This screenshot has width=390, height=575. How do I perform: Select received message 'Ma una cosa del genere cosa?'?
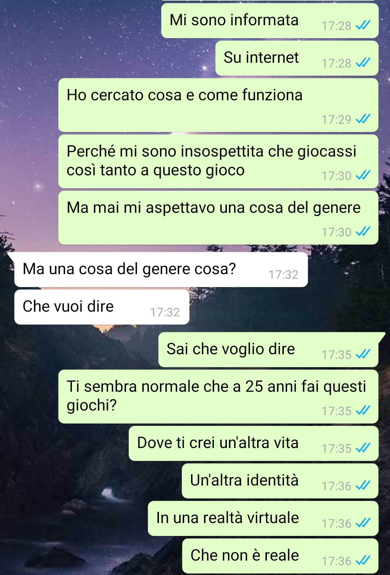(161, 269)
